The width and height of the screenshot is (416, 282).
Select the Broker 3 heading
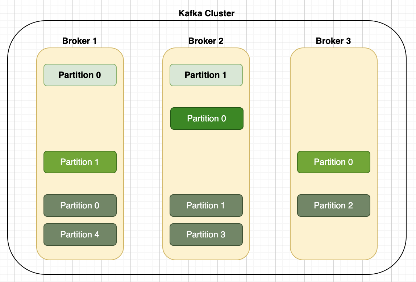(x=333, y=41)
